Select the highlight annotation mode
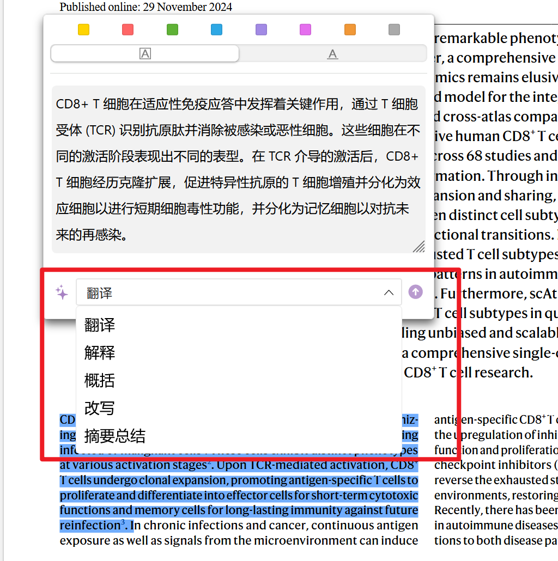This screenshot has width=558, height=561. (x=145, y=53)
